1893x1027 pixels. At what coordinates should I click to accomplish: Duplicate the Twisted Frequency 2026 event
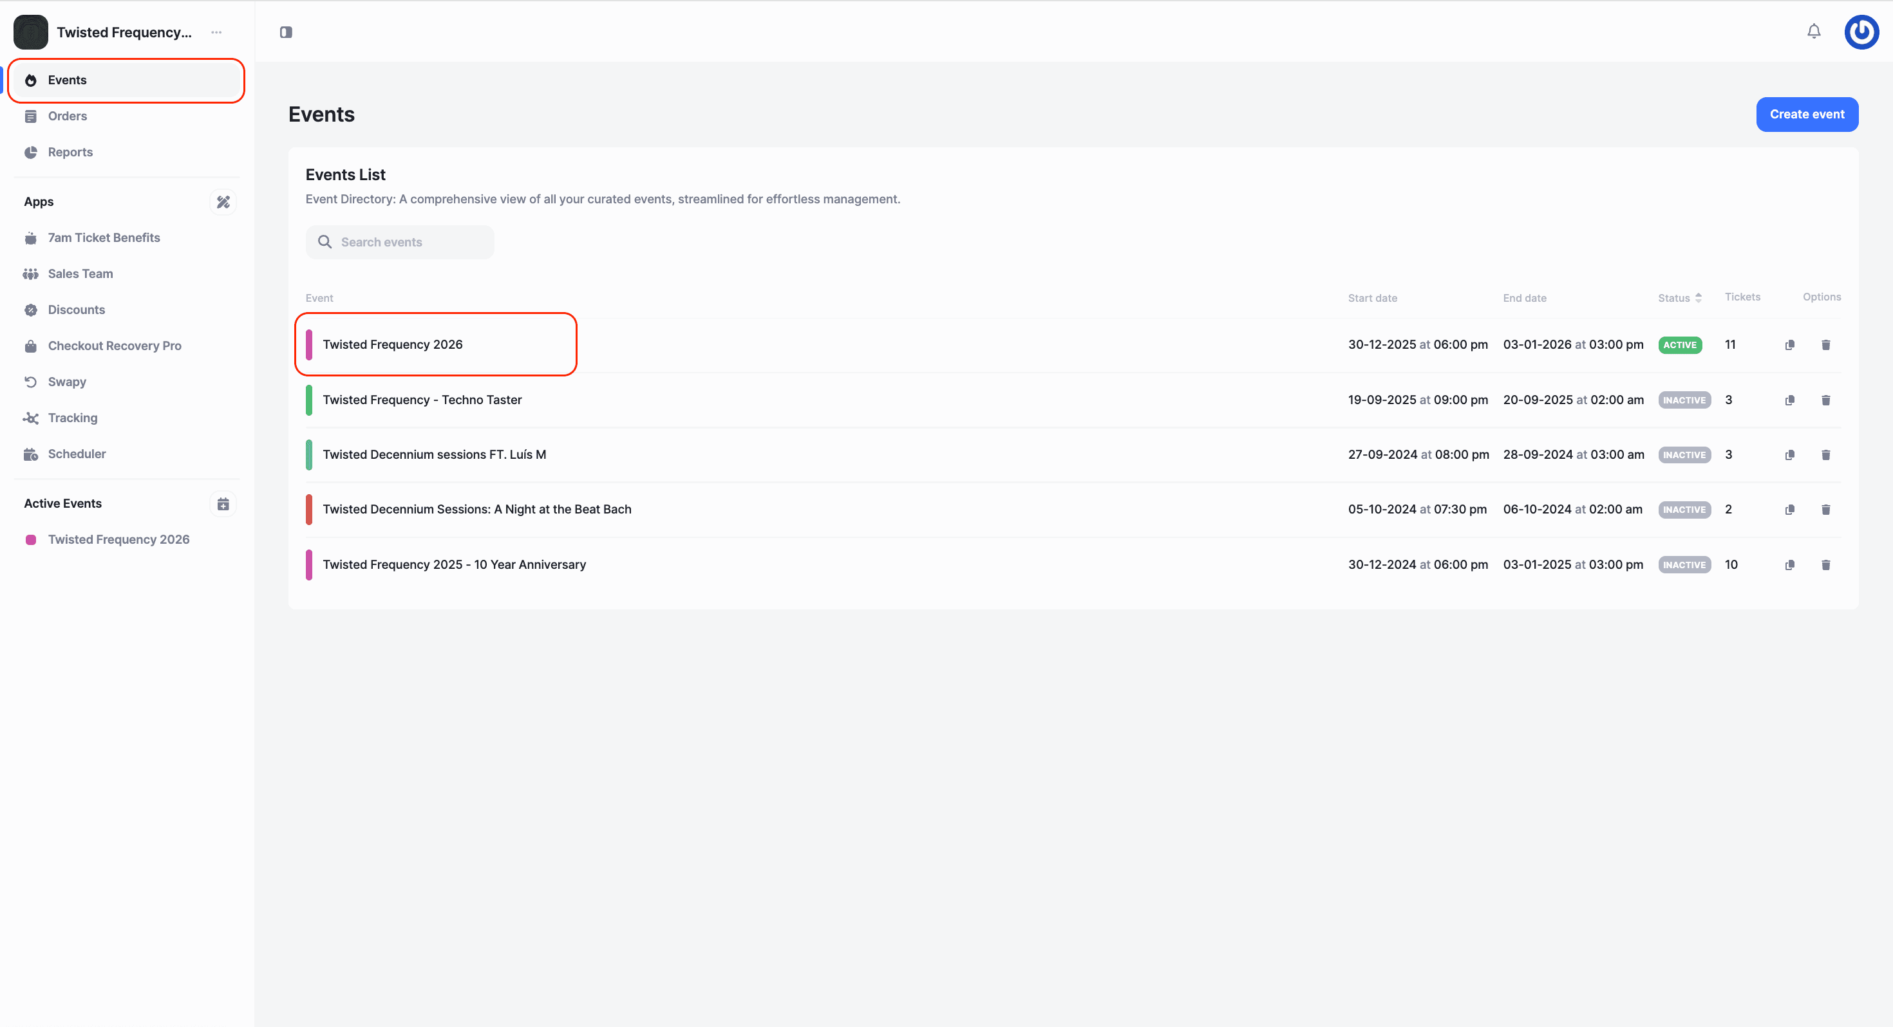click(1789, 344)
